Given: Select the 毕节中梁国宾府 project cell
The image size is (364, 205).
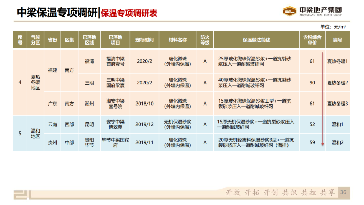Looking at the screenshot, I should [x=115, y=142].
